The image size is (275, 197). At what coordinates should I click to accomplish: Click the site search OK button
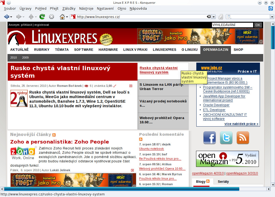258,25
